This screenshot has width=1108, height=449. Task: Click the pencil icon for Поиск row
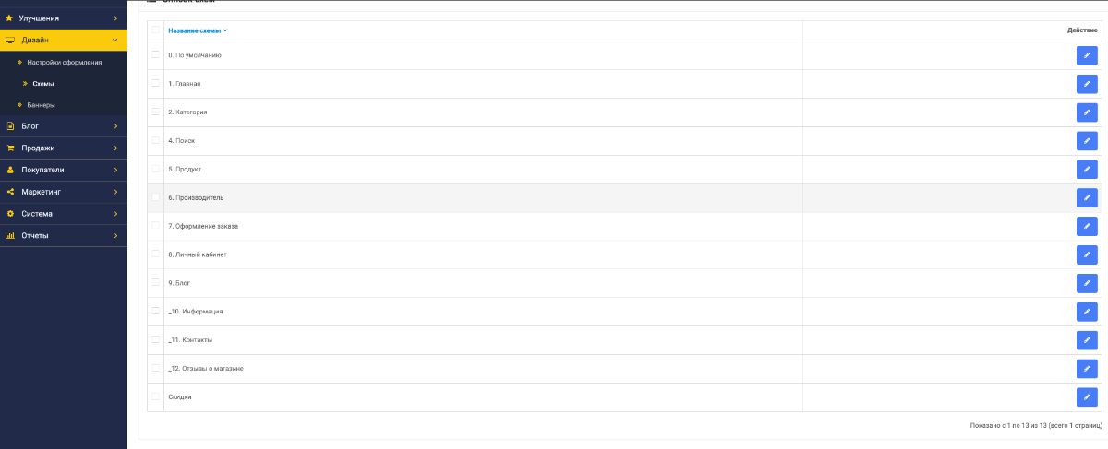(x=1087, y=141)
